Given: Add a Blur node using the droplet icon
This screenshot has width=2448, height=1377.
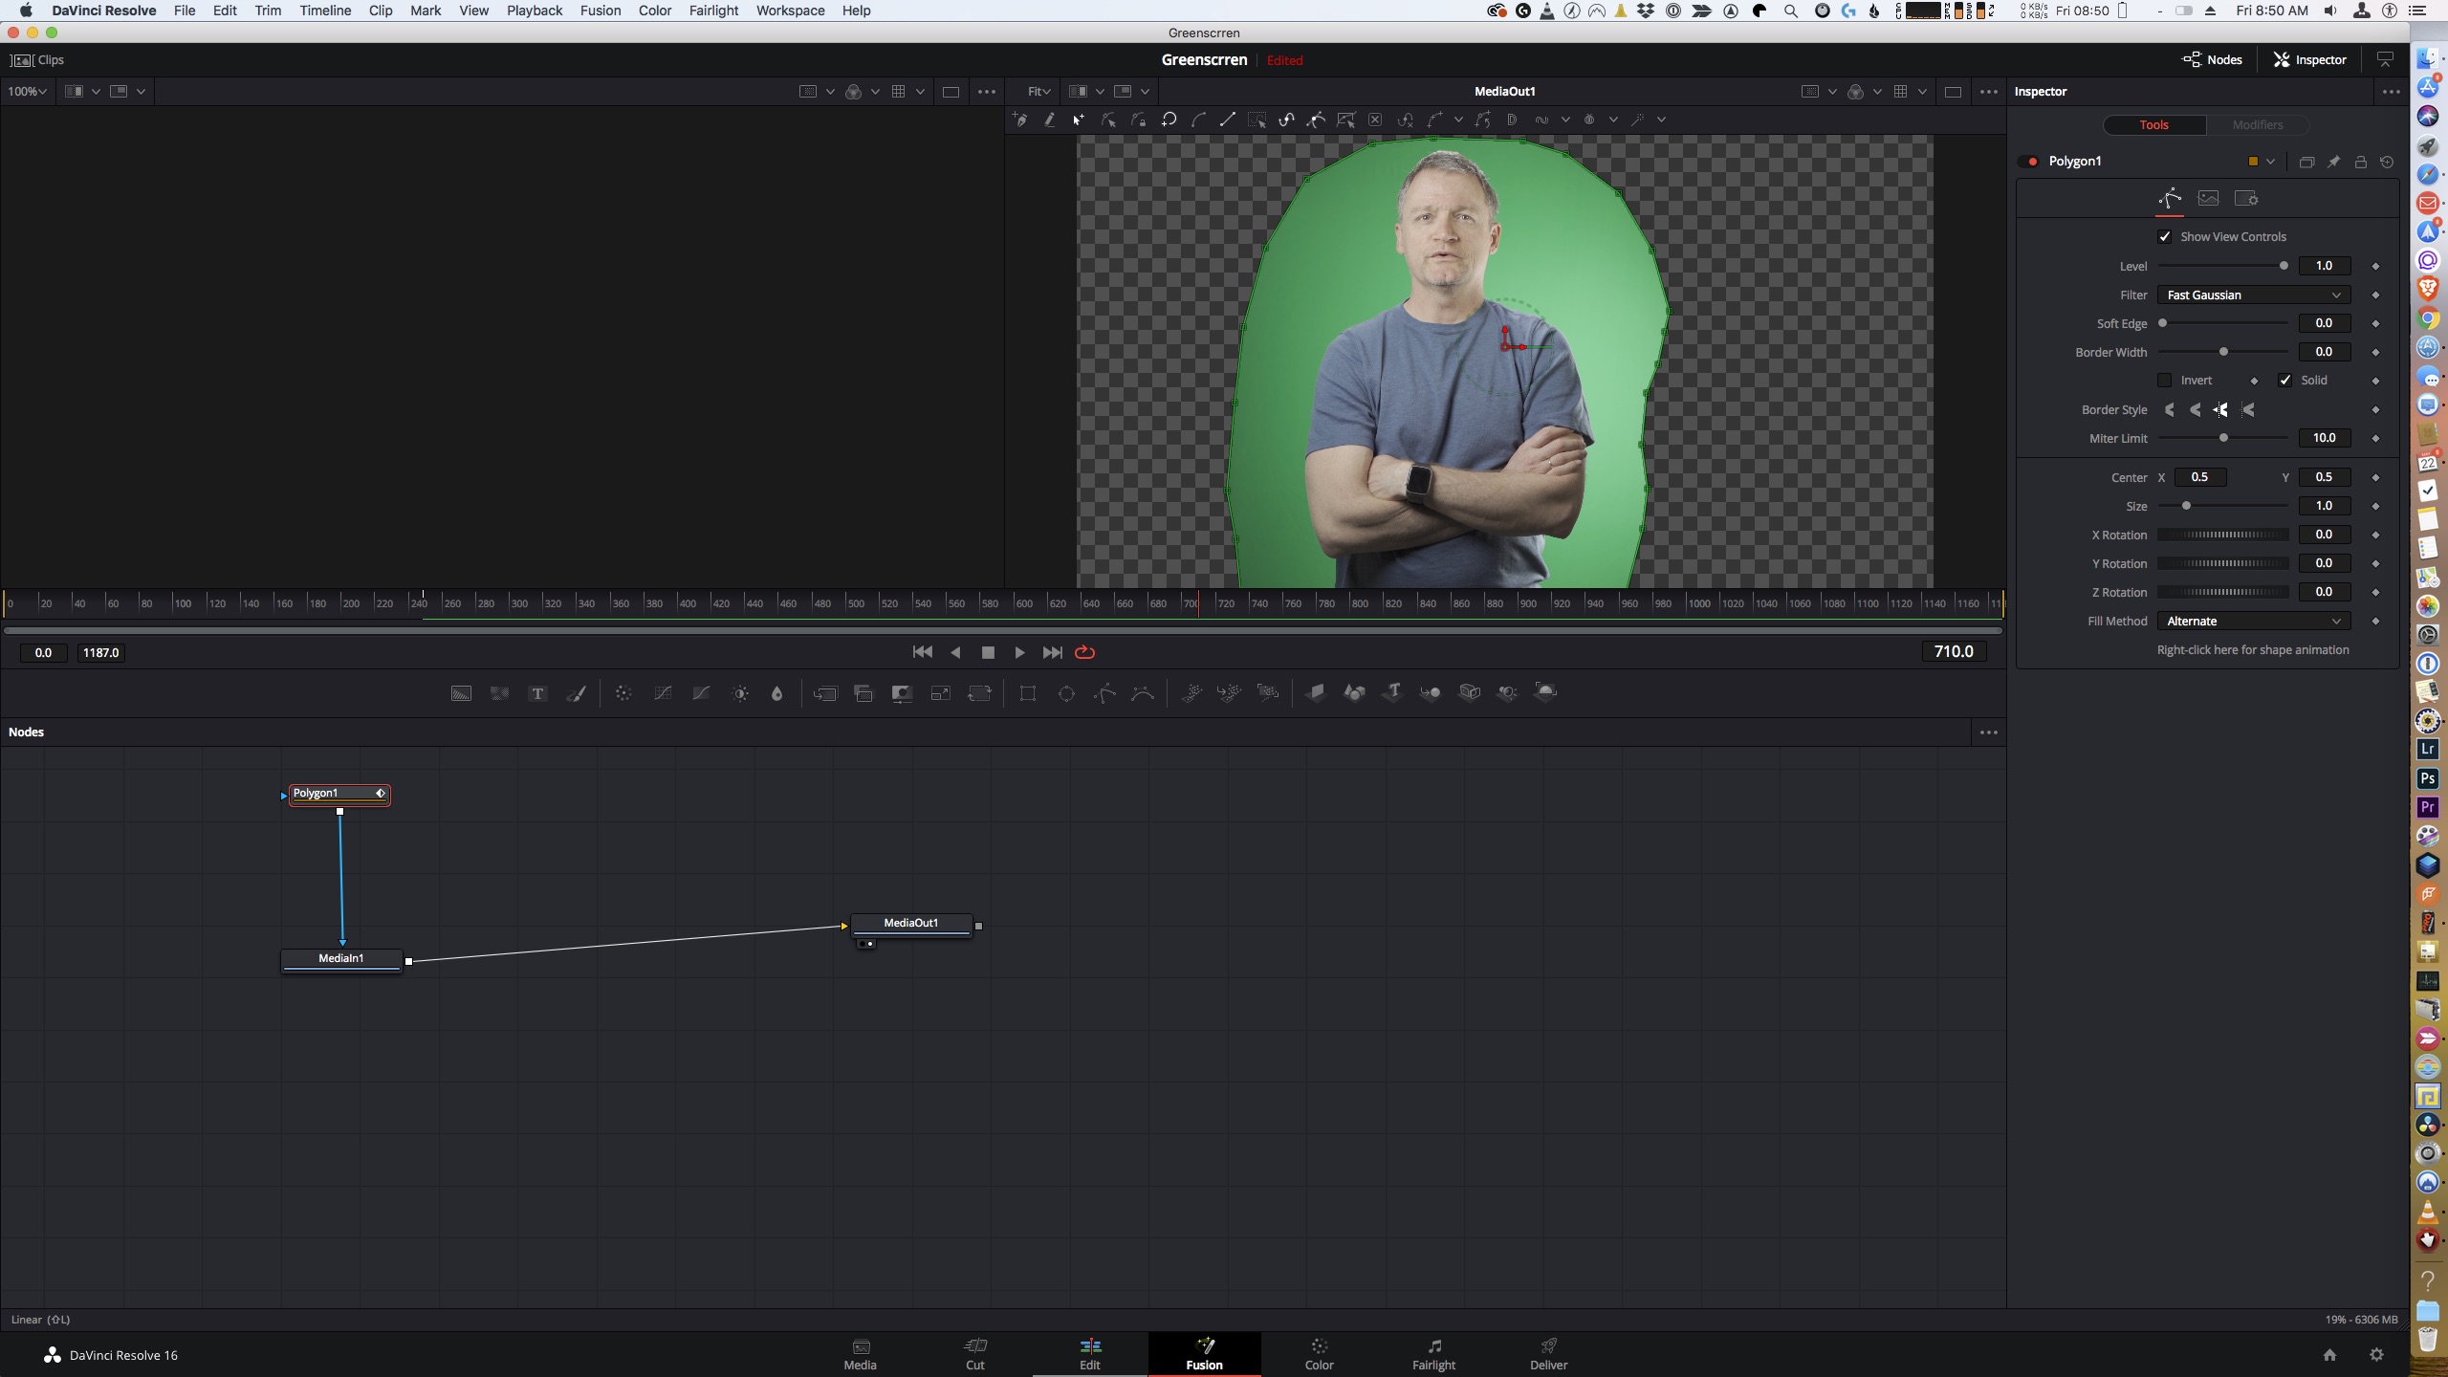Looking at the screenshot, I should pos(776,693).
